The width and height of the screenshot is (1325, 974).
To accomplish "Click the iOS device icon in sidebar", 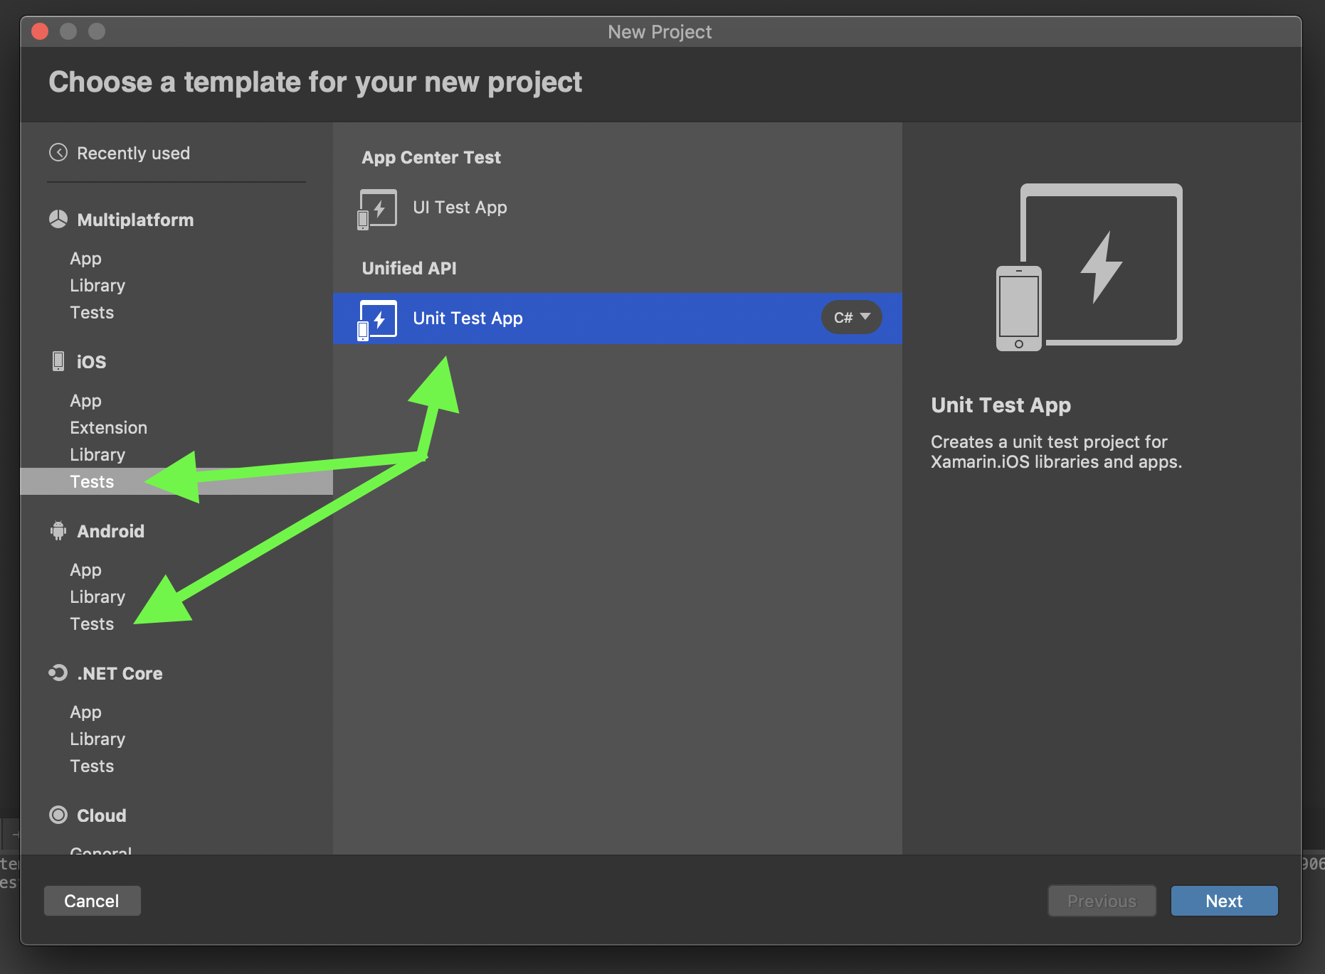I will (x=57, y=361).
